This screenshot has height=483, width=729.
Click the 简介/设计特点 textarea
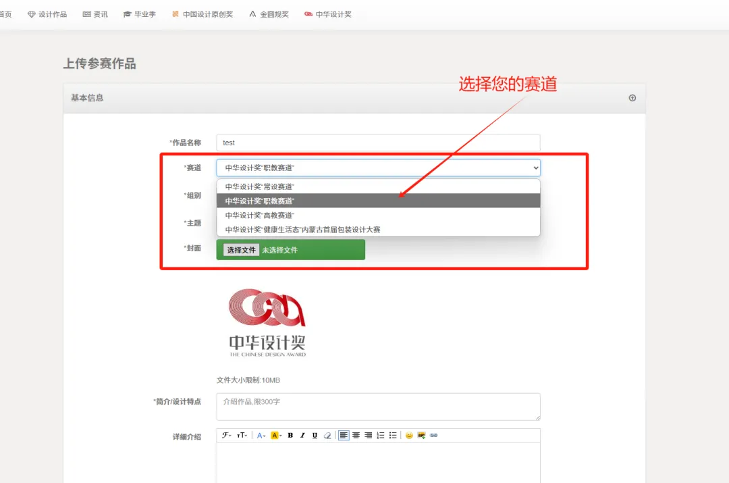(x=378, y=407)
